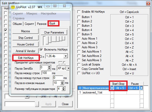
Task: Switch to the Ещё tab
Action: click(x=53, y=23)
